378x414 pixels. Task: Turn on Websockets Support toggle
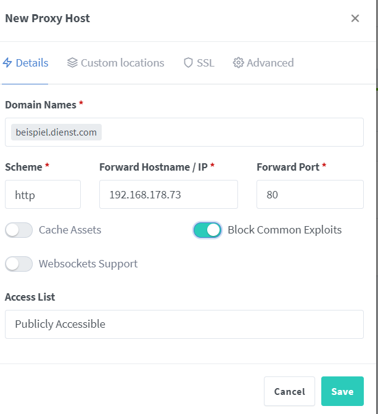pos(18,264)
